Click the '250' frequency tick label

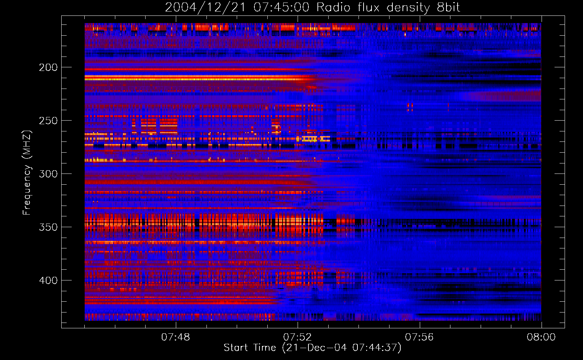48,121
